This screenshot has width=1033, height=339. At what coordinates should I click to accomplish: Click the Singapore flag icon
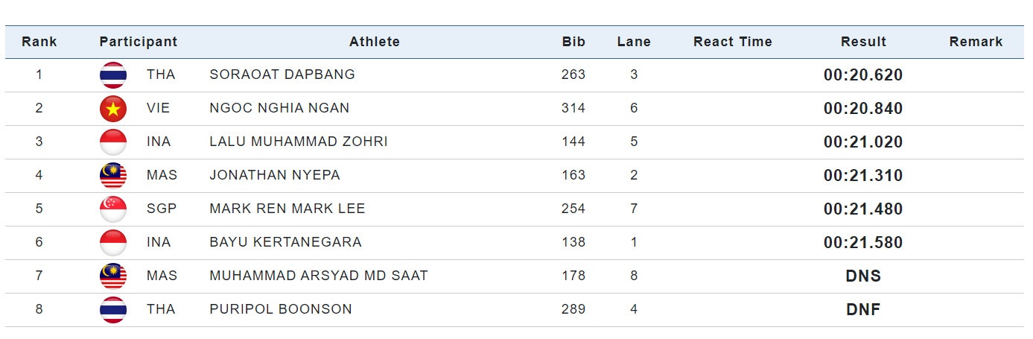113,209
